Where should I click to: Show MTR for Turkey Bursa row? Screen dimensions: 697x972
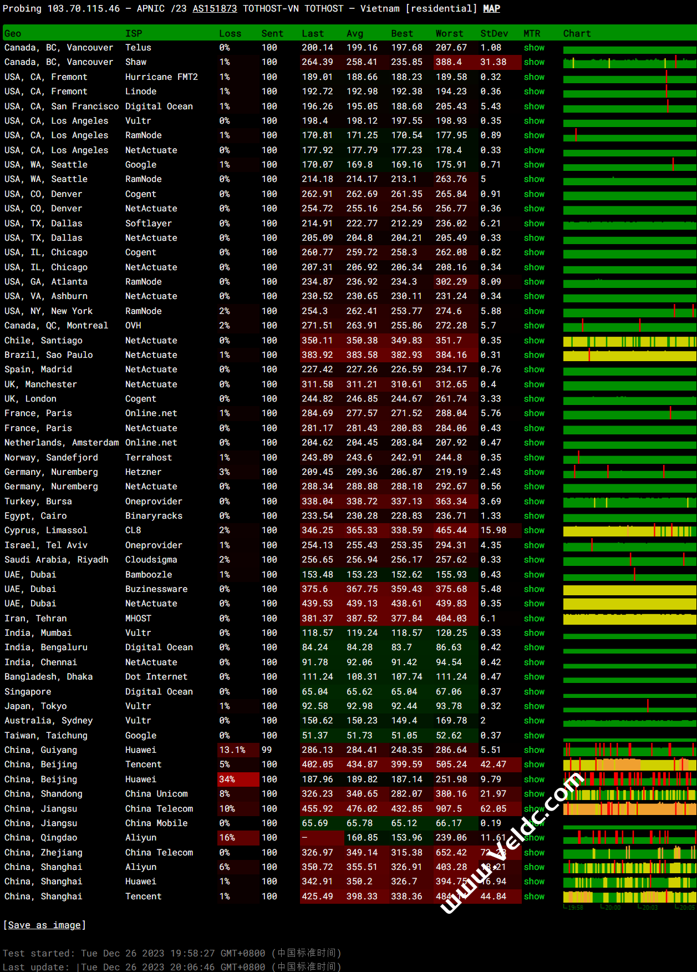(534, 502)
